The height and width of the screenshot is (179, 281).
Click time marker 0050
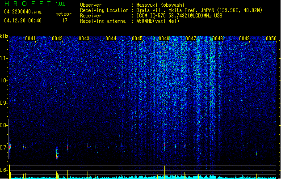click(x=271, y=38)
